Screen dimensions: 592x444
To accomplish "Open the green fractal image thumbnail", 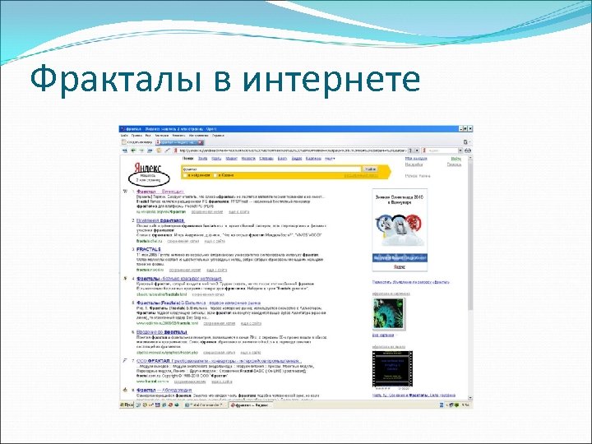I will (388, 313).
